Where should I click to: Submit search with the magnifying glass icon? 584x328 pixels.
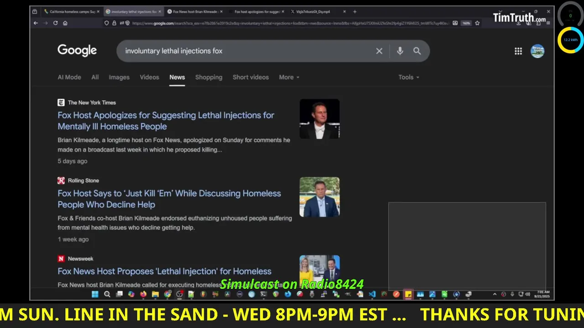(417, 51)
